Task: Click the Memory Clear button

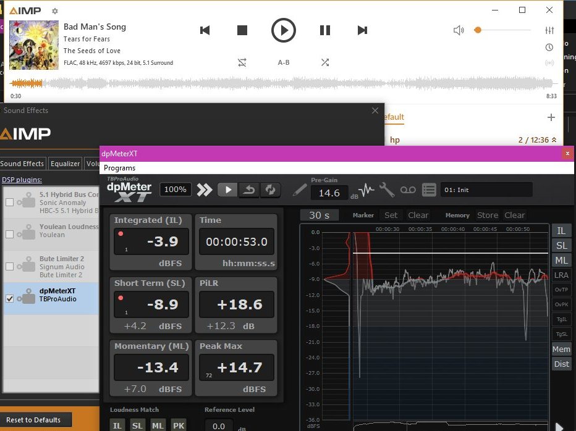Action: [x=515, y=215]
